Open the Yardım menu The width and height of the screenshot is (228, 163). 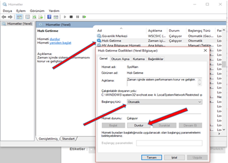(x=54, y=11)
